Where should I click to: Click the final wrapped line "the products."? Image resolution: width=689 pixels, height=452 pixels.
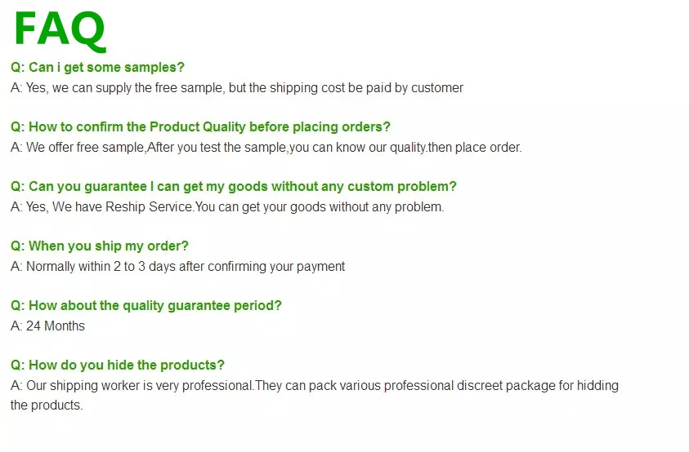point(47,405)
